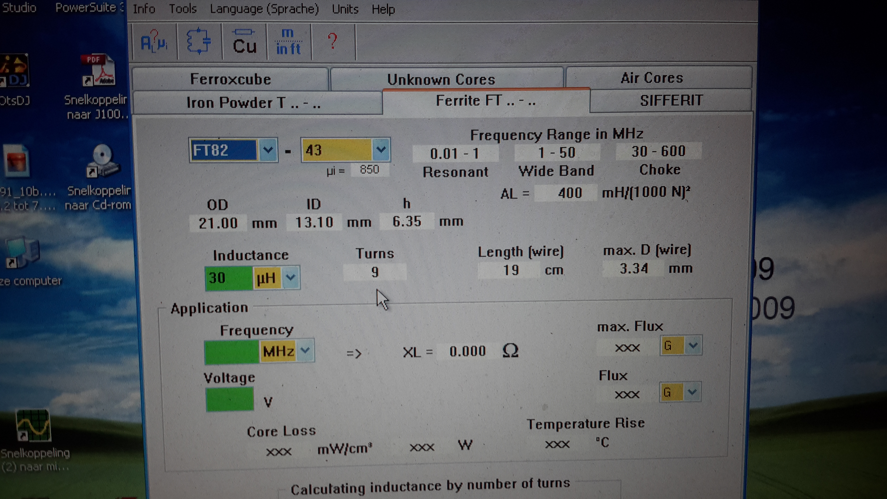The height and width of the screenshot is (499, 887).
Task: Open the oscilloscope shortcut on the desktop
Action: point(33,426)
